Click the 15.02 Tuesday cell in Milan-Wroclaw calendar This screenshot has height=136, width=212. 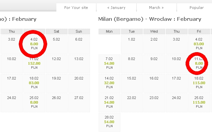point(132,83)
